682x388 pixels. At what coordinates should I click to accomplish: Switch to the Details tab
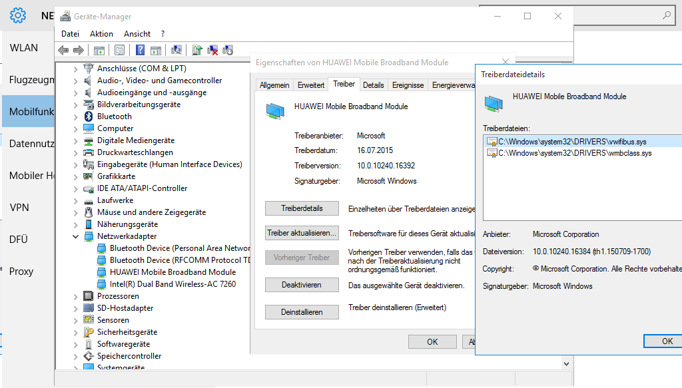(x=373, y=85)
